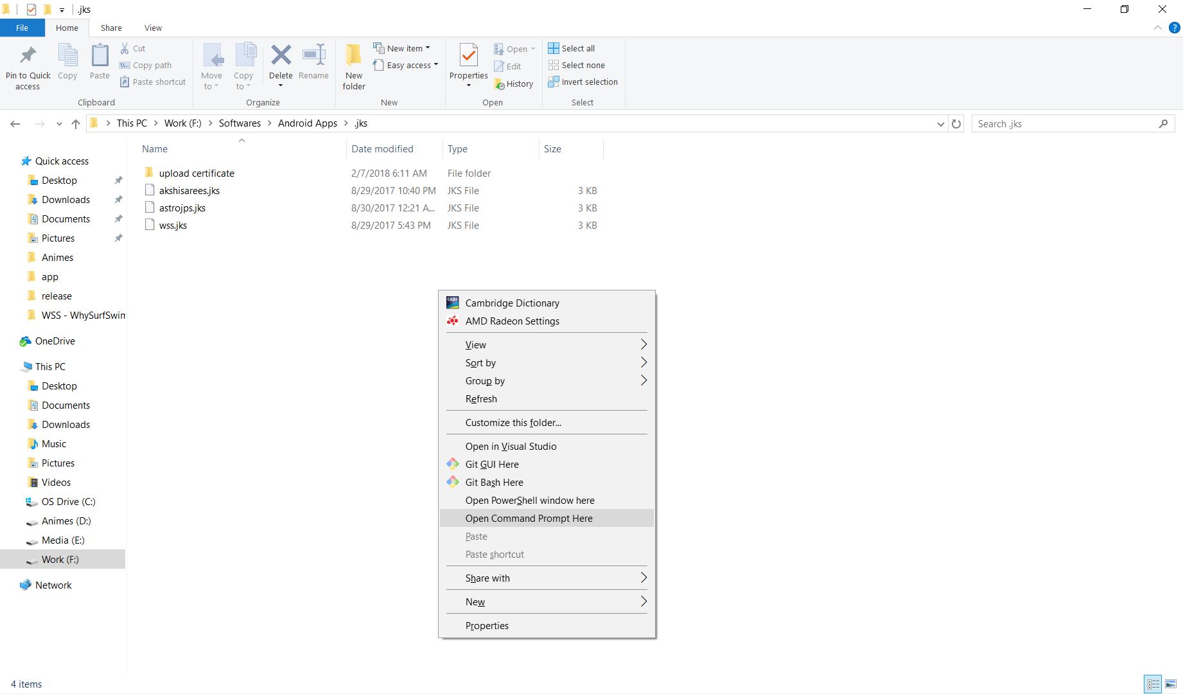The width and height of the screenshot is (1183, 694).
Task: Select the OS Drive (C:) tree item
Action: click(68, 502)
